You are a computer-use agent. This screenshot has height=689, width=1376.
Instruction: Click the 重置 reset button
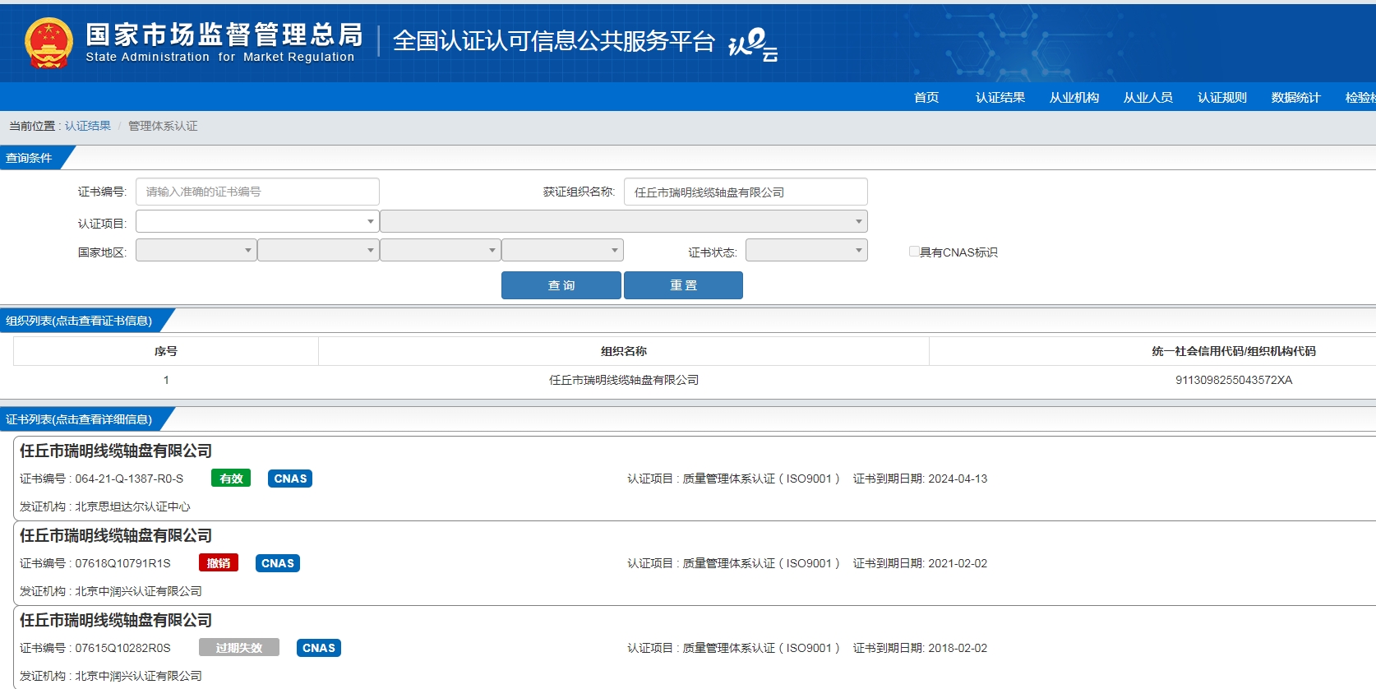click(683, 285)
